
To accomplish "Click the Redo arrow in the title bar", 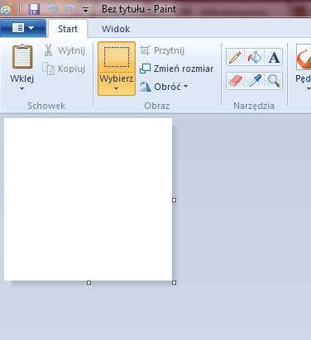I will (69, 9).
